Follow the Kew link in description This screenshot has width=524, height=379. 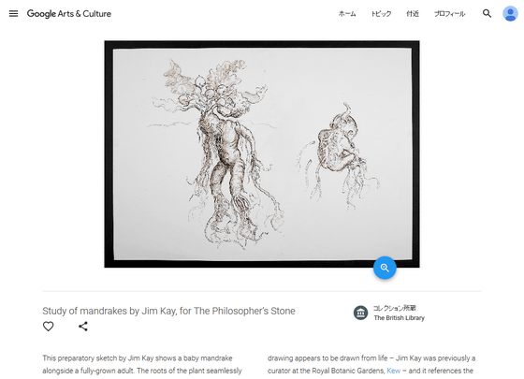tap(393, 371)
